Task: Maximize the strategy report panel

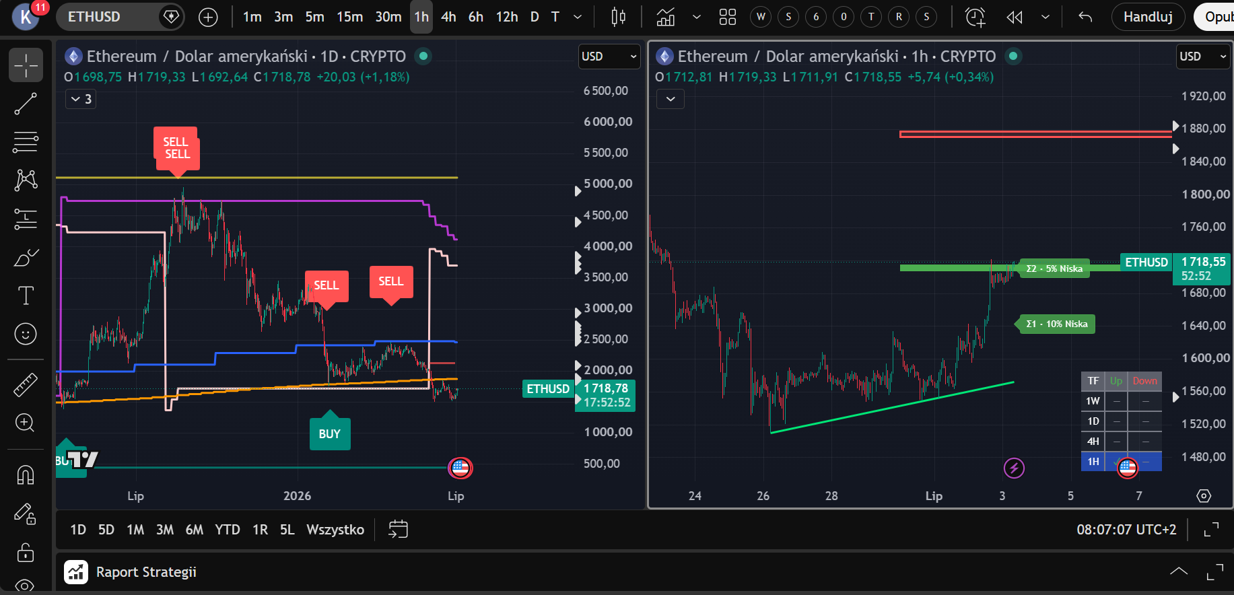Action: tap(1215, 571)
